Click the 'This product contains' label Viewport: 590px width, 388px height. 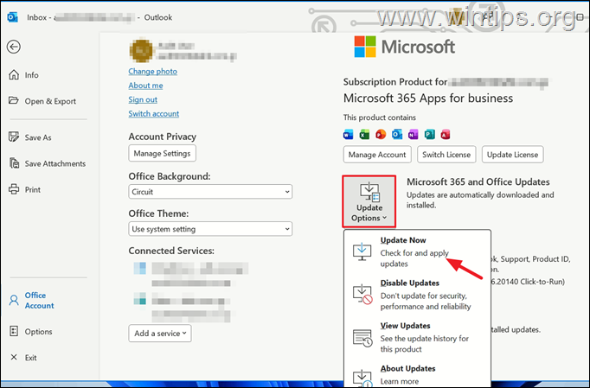coord(379,118)
